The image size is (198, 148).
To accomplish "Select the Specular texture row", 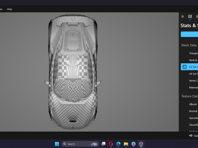I will click(x=189, y=118).
